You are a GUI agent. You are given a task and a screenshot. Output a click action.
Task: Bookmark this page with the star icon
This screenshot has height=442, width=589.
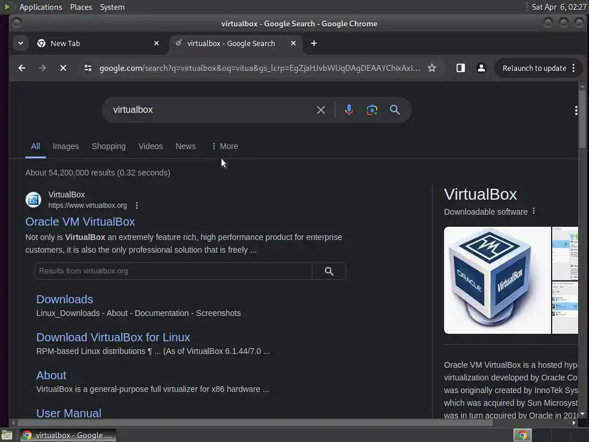pyautogui.click(x=432, y=68)
